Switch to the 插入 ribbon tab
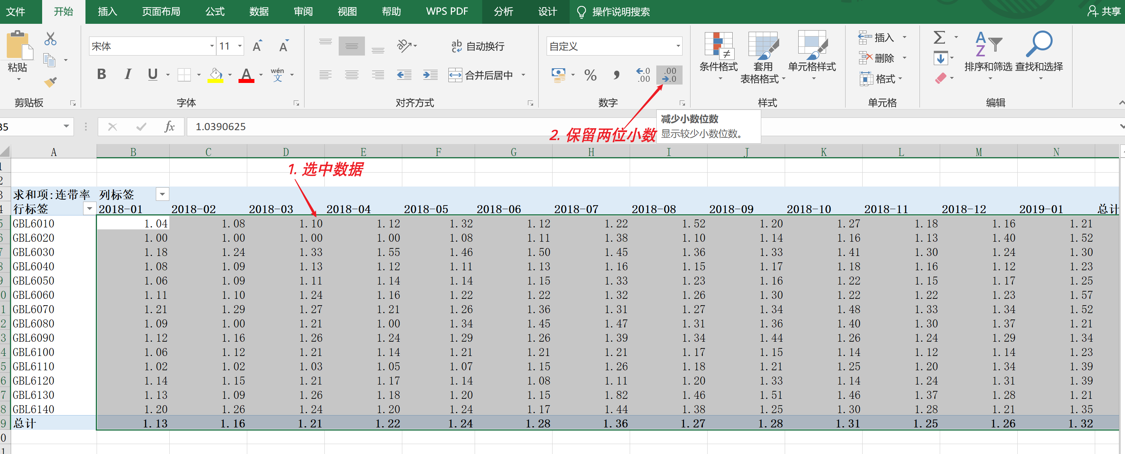The width and height of the screenshot is (1125, 454). pos(107,12)
